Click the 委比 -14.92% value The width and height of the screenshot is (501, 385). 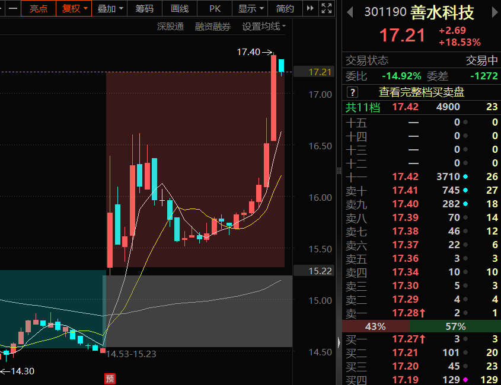[x=401, y=76]
